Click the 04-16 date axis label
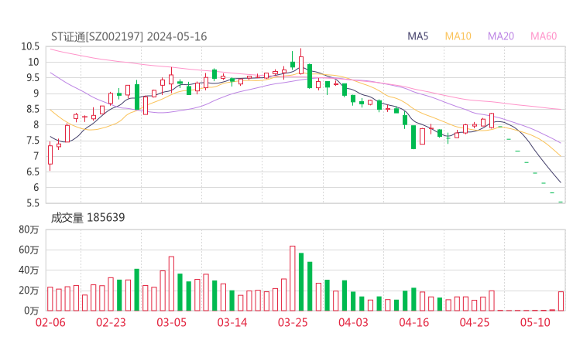This screenshot has height=340, width=573. (x=413, y=322)
